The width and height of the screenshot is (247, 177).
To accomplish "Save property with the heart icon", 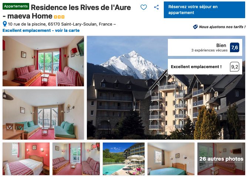I will click(143, 7).
